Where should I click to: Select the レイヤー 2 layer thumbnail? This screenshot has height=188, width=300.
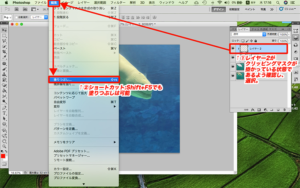pyautogui.click(x=243, y=49)
